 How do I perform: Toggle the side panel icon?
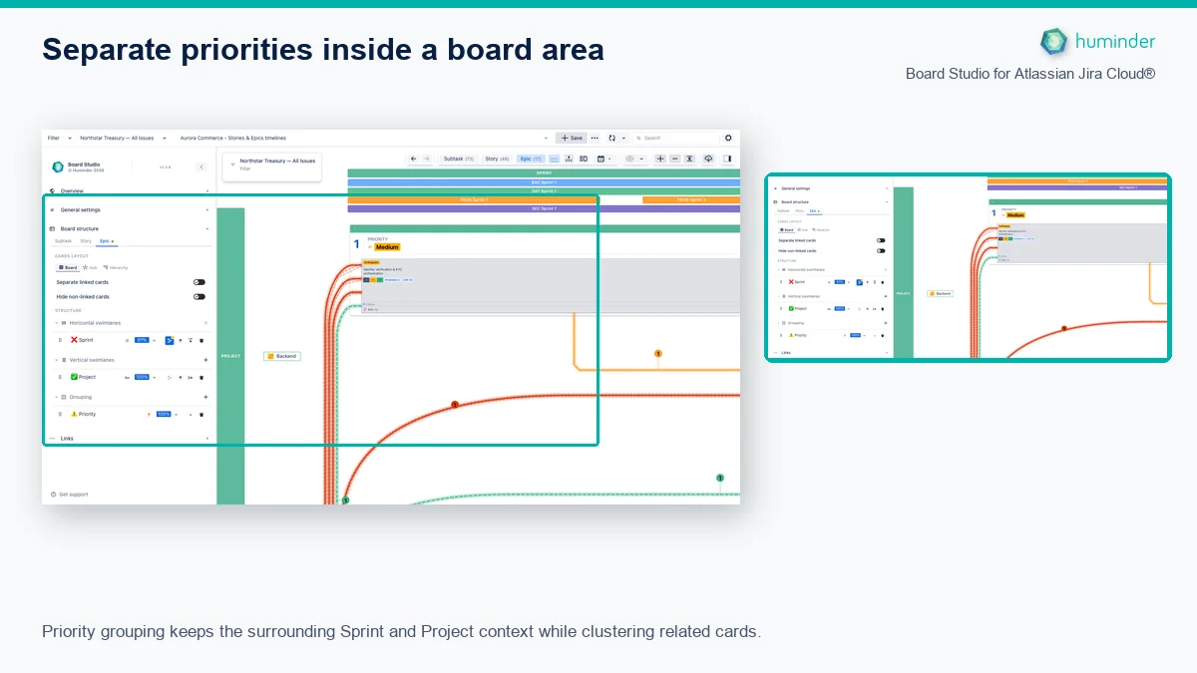click(727, 159)
